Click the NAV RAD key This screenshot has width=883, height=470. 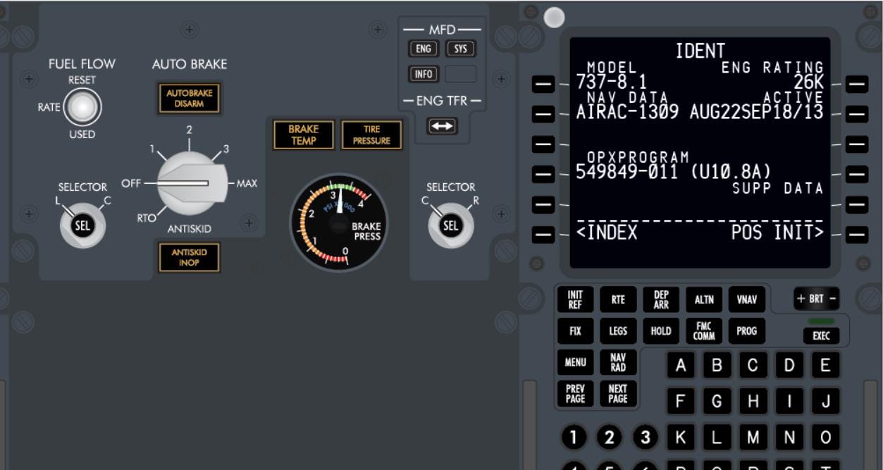pyautogui.click(x=618, y=362)
